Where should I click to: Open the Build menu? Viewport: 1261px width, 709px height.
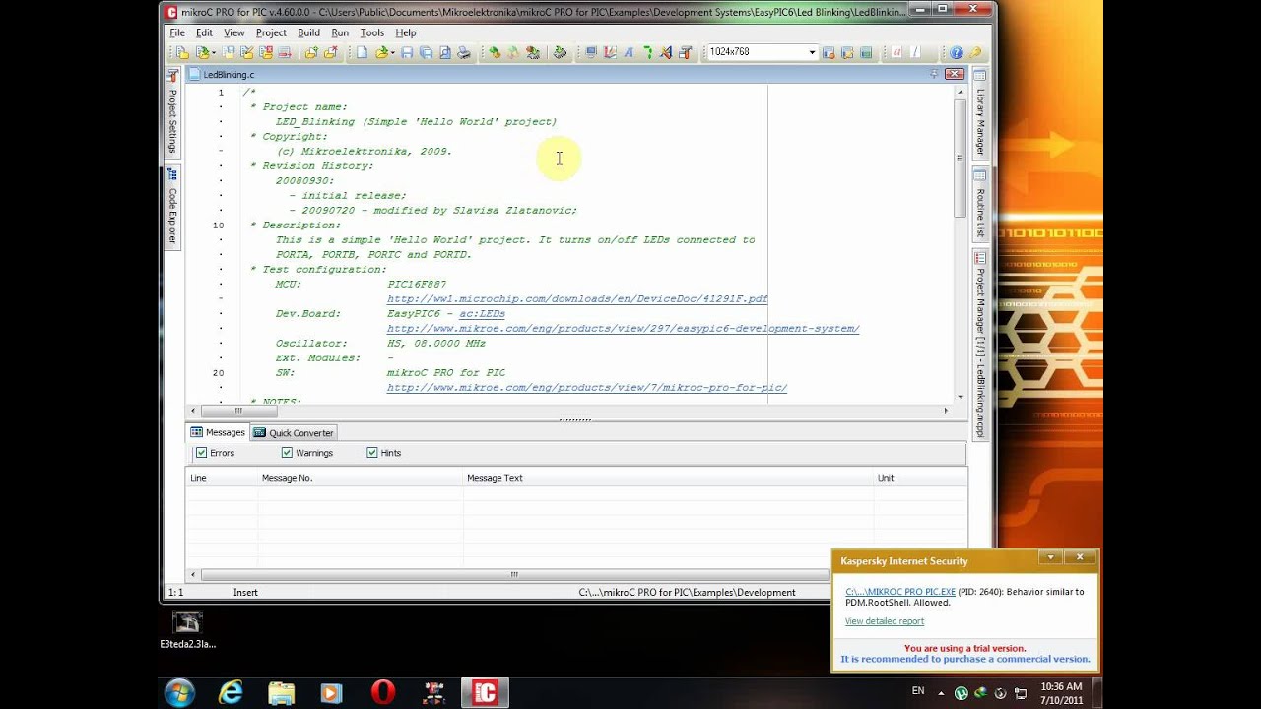(x=308, y=32)
